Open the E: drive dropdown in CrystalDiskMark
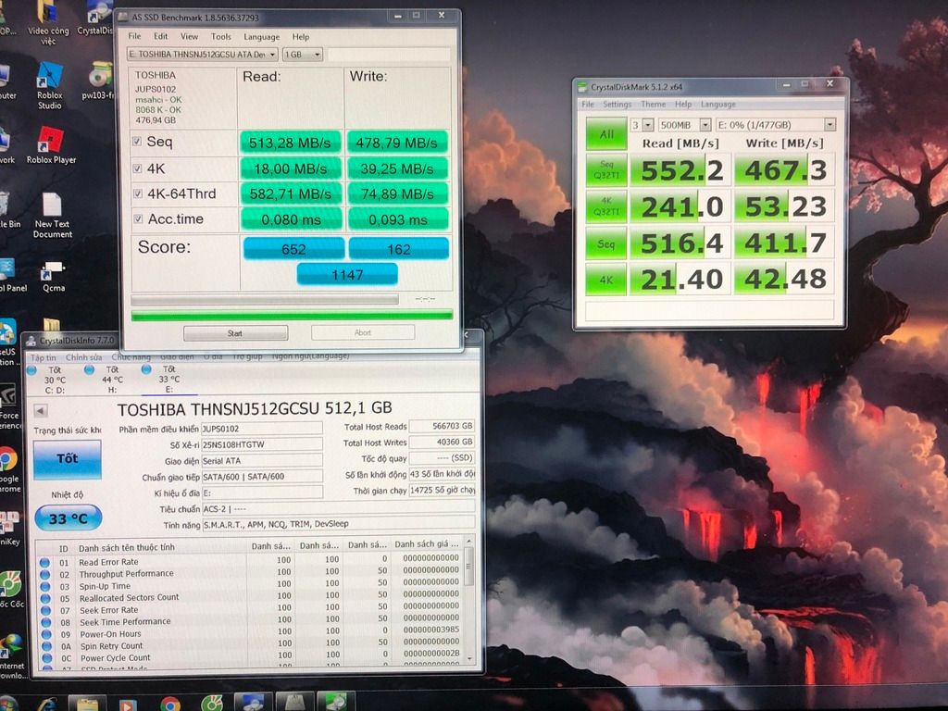 tap(776, 125)
